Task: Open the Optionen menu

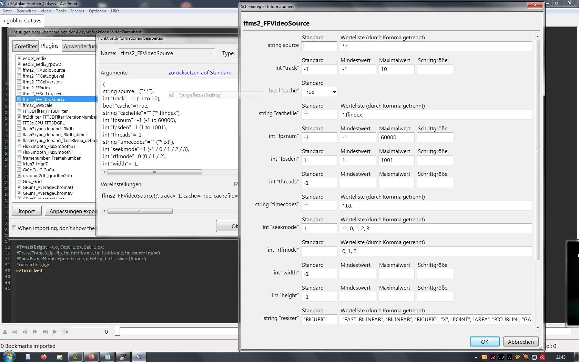Action: (98, 11)
